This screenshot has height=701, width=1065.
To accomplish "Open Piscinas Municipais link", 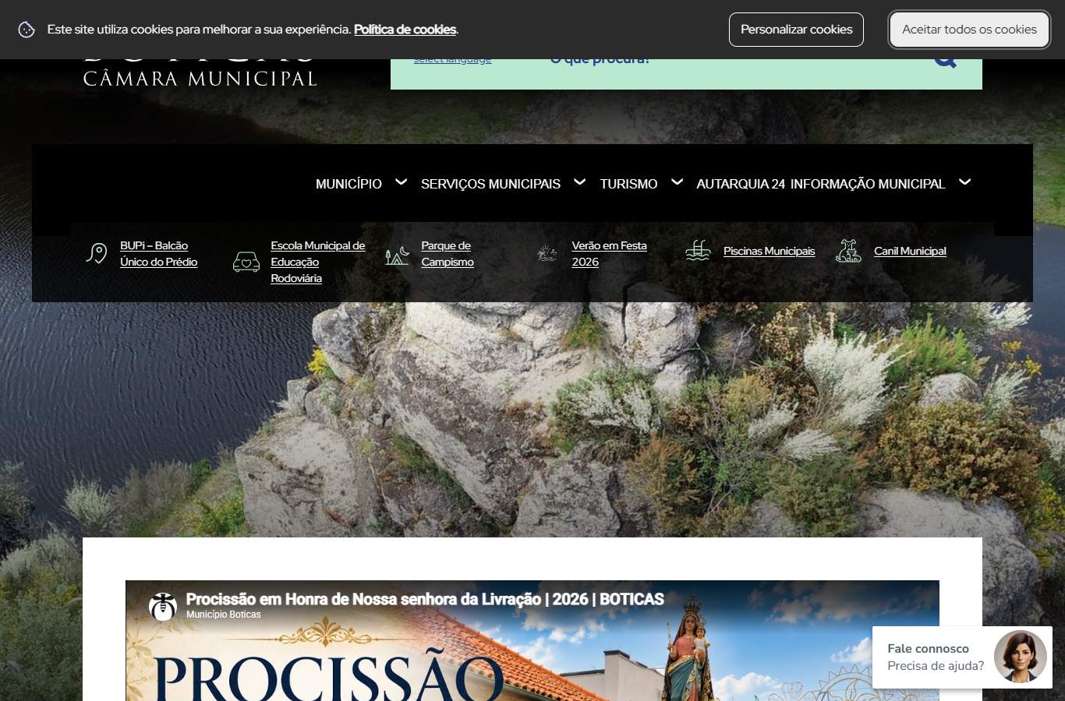I will click(769, 251).
